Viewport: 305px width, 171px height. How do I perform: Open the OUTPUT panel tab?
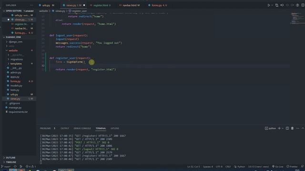coord(65,128)
